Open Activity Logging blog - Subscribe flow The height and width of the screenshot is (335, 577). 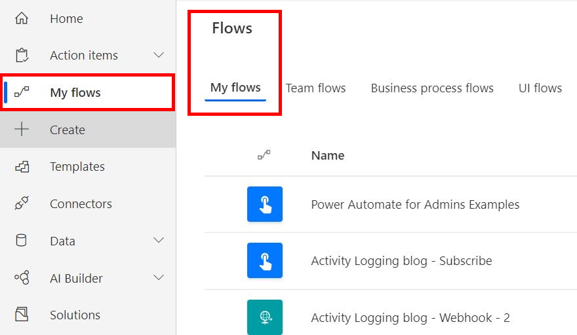coord(401,261)
